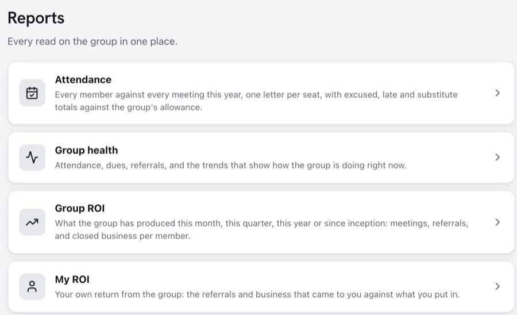Click the chevron on the Group ROI card
Image resolution: width=517 pixels, height=315 pixels.
(497, 222)
